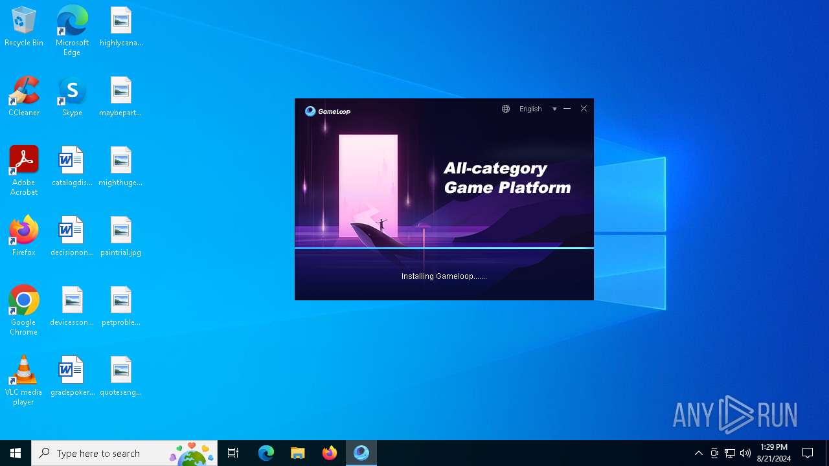Select the Adobe Acrobat desktop shortcut
The width and height of the screenshot is (829, 466).
click(x=24, y=171)
